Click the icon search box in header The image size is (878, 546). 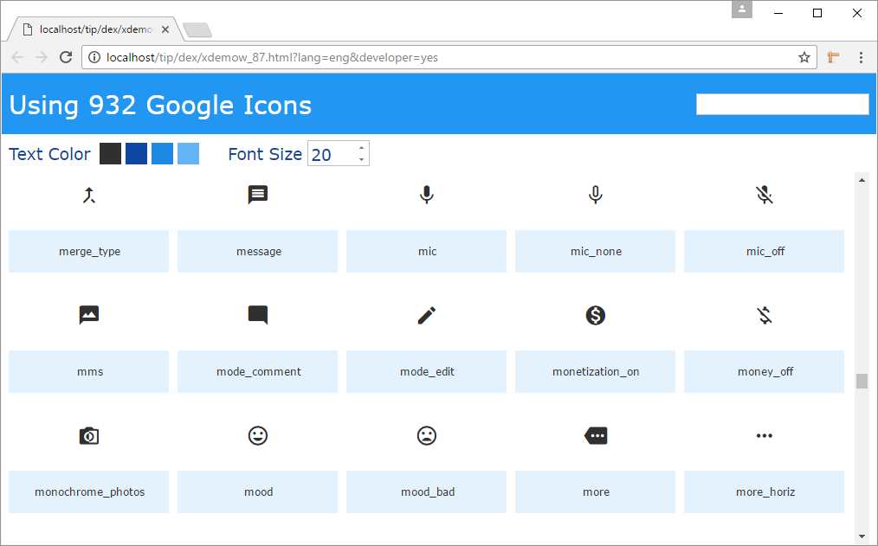point(782,104)
